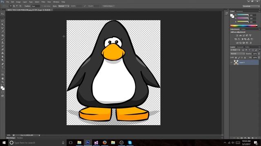Select the History Brush tool
Screen dimensions: 261x146
(2, 46)
